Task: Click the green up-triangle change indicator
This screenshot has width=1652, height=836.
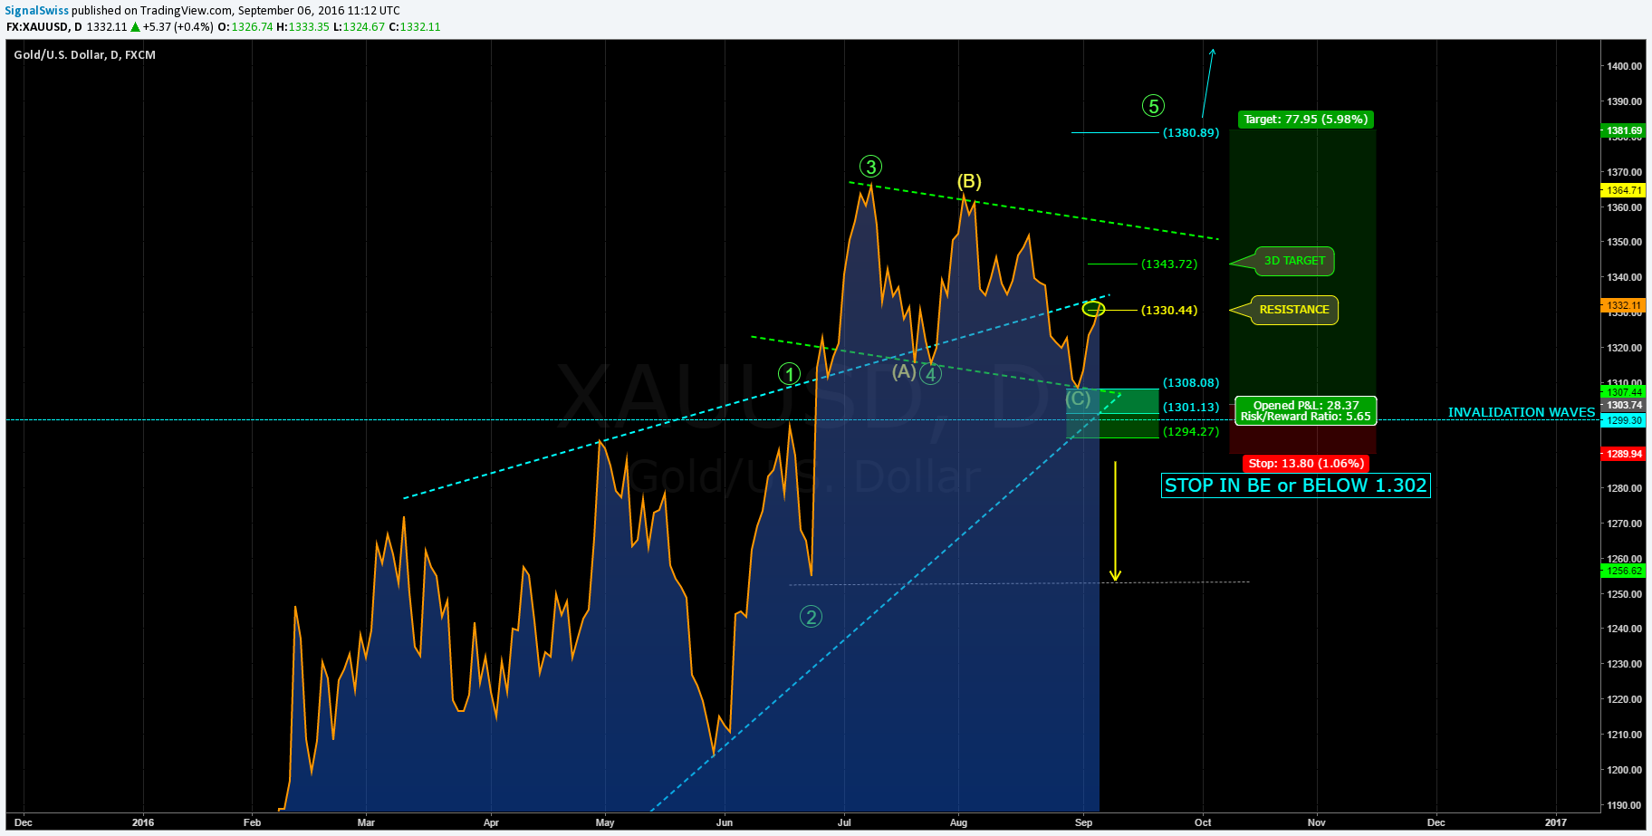Action: pyautogui.click(x=136, y=27)
